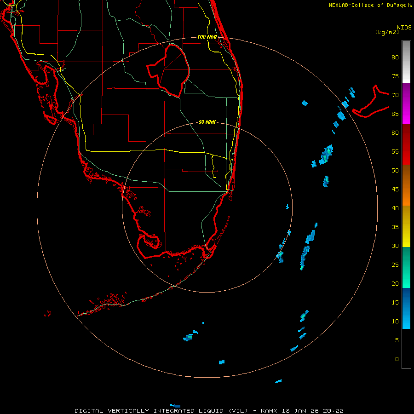Pick the green segment of color bar
Screen dimensions: 414x414
406,267
